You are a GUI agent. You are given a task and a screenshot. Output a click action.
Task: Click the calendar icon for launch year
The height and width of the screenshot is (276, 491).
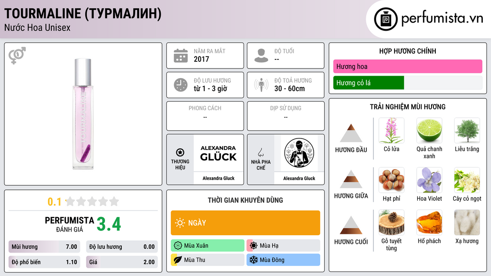click(181, 56)
